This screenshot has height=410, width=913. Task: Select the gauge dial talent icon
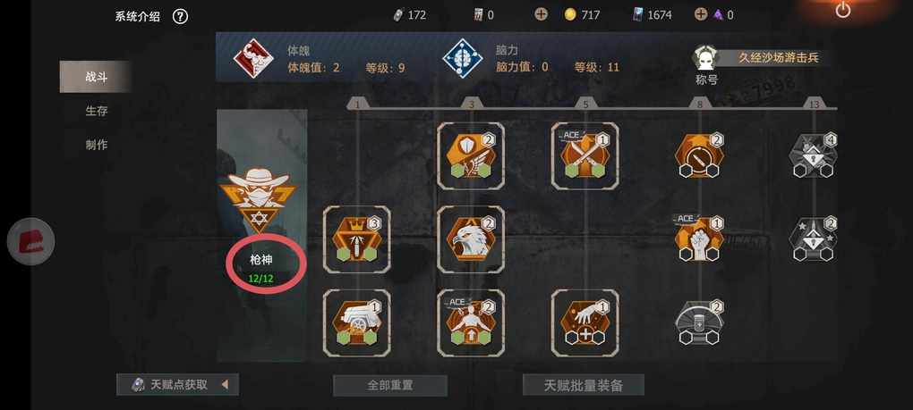pyautogui.click(x=699, y=155)
